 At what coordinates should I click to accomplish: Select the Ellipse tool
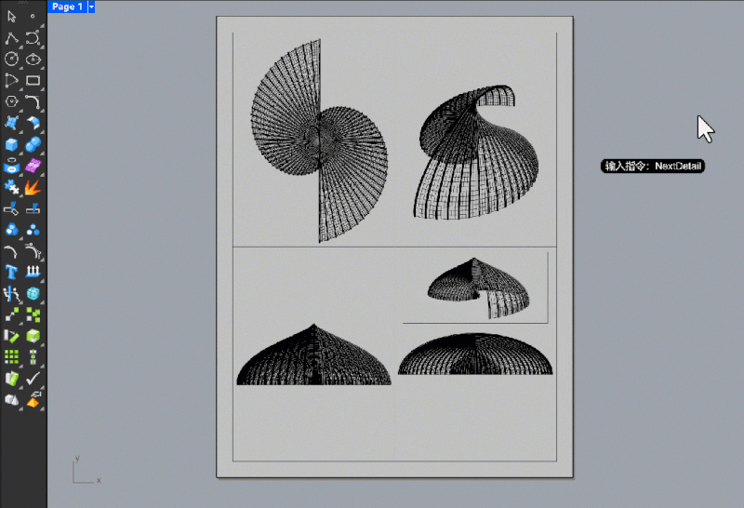tap(33, 60)
